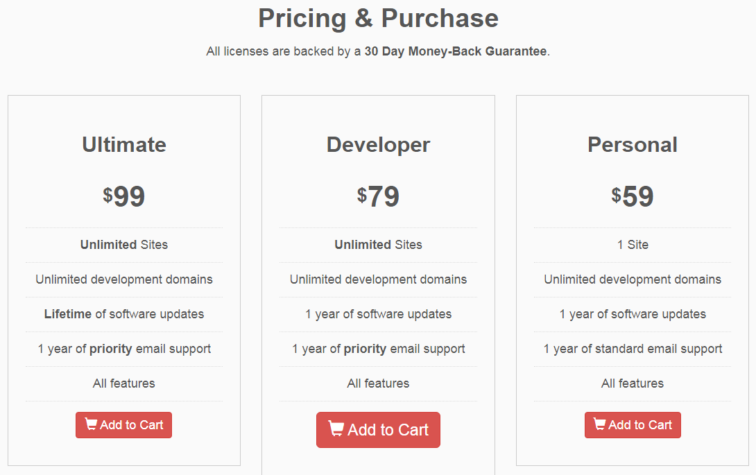Click the Personal plan title
This screenshot has width=756, height=475.
[x=633, y=144]
